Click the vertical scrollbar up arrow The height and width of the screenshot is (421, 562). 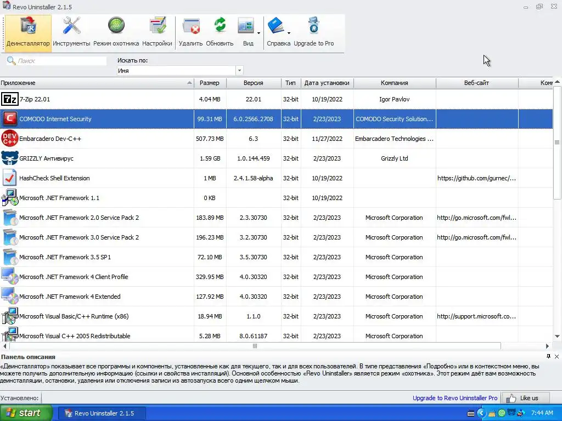point(558,82)
